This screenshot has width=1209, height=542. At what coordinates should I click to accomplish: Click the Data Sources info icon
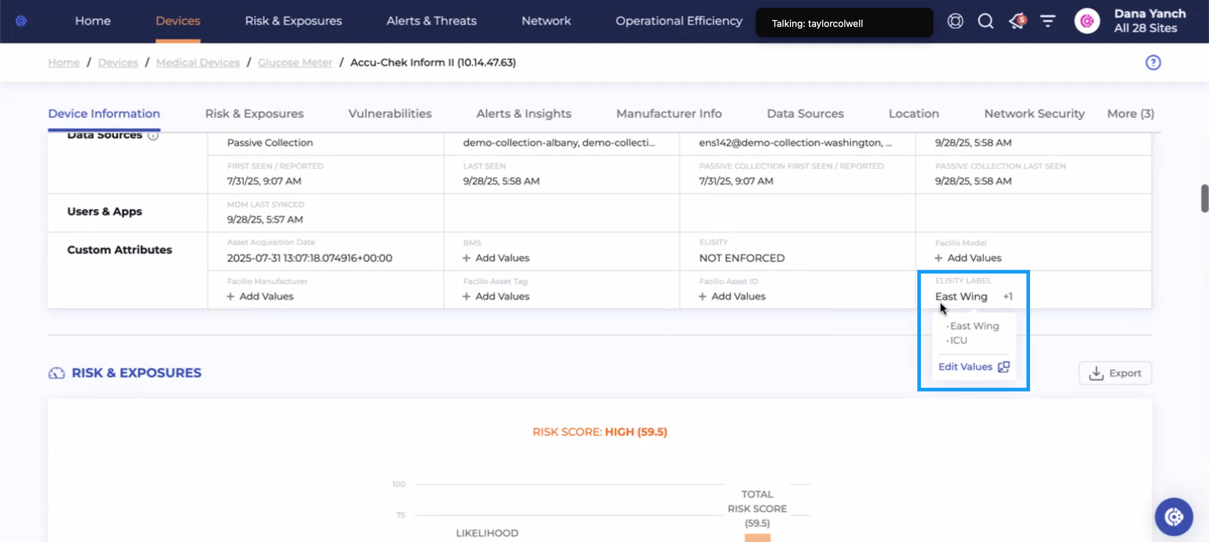153,136
